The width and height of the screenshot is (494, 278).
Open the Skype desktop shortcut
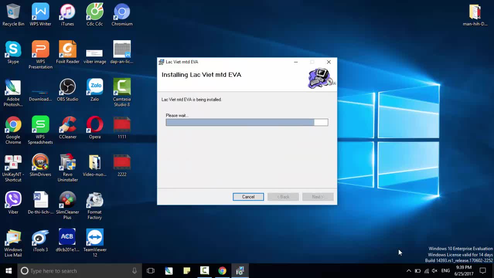pos(13,53)
